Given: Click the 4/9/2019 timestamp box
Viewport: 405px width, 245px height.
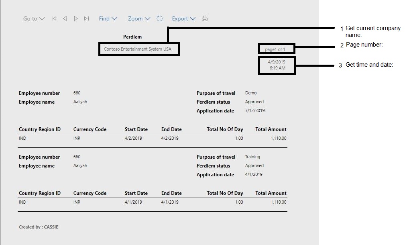Looking at the screenshot, I should pos(277,66).
